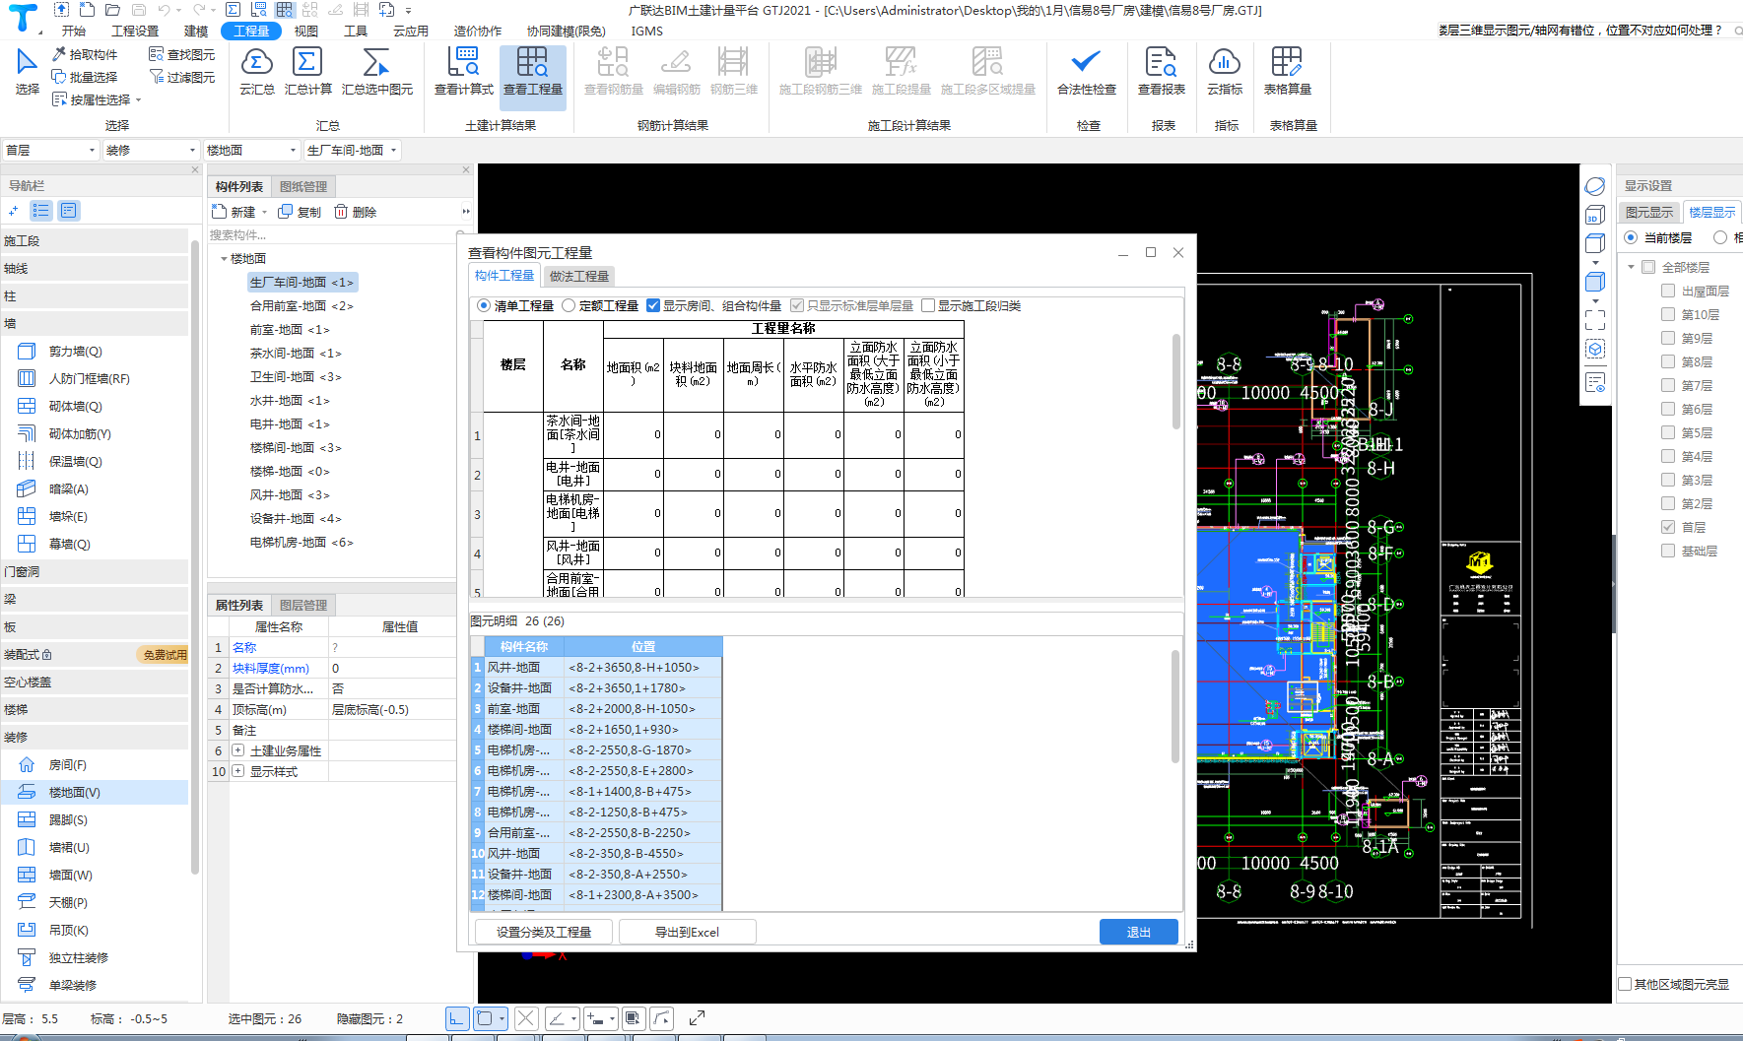This screenshot has width=1743, height=1041.
Task: Select 砌体墙(Q) in the navigation bar
Action: click(x=75, y=407)
